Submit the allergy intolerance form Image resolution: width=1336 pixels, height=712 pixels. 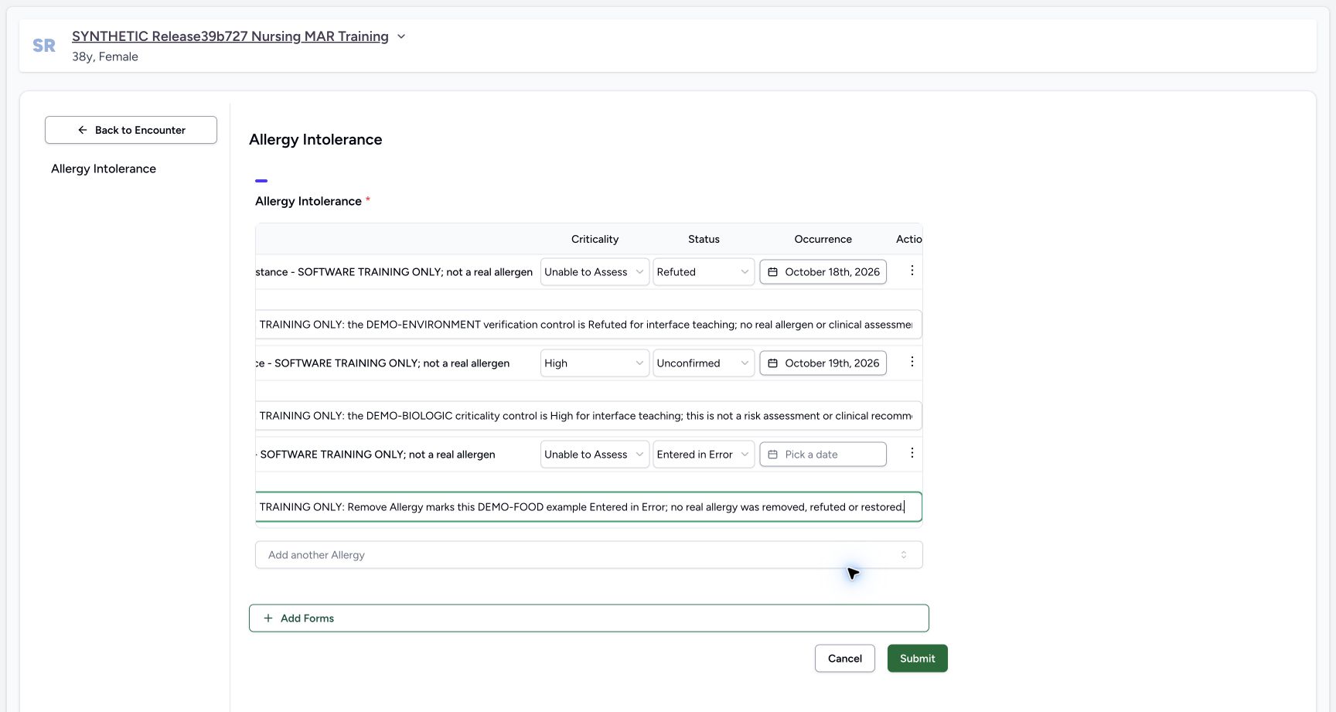[918, 659]
